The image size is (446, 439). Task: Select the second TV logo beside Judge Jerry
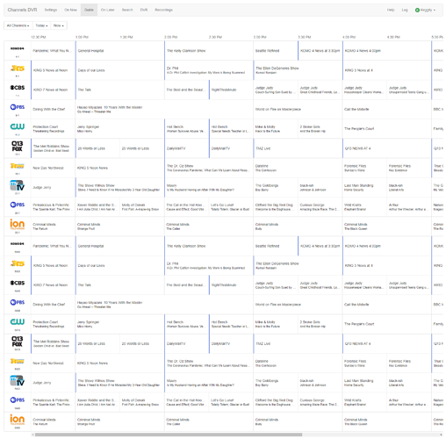pyautogui.click(x=18, y=381)
